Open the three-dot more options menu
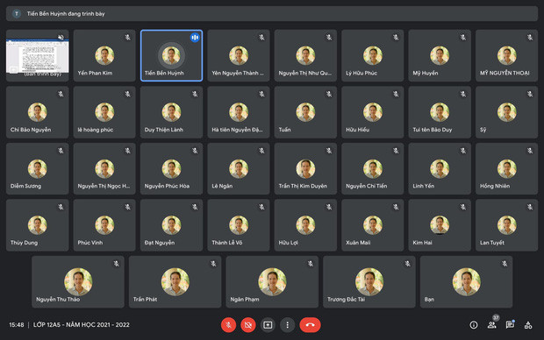The width and height of the screenshot is (544, 340). click(287, 325)
